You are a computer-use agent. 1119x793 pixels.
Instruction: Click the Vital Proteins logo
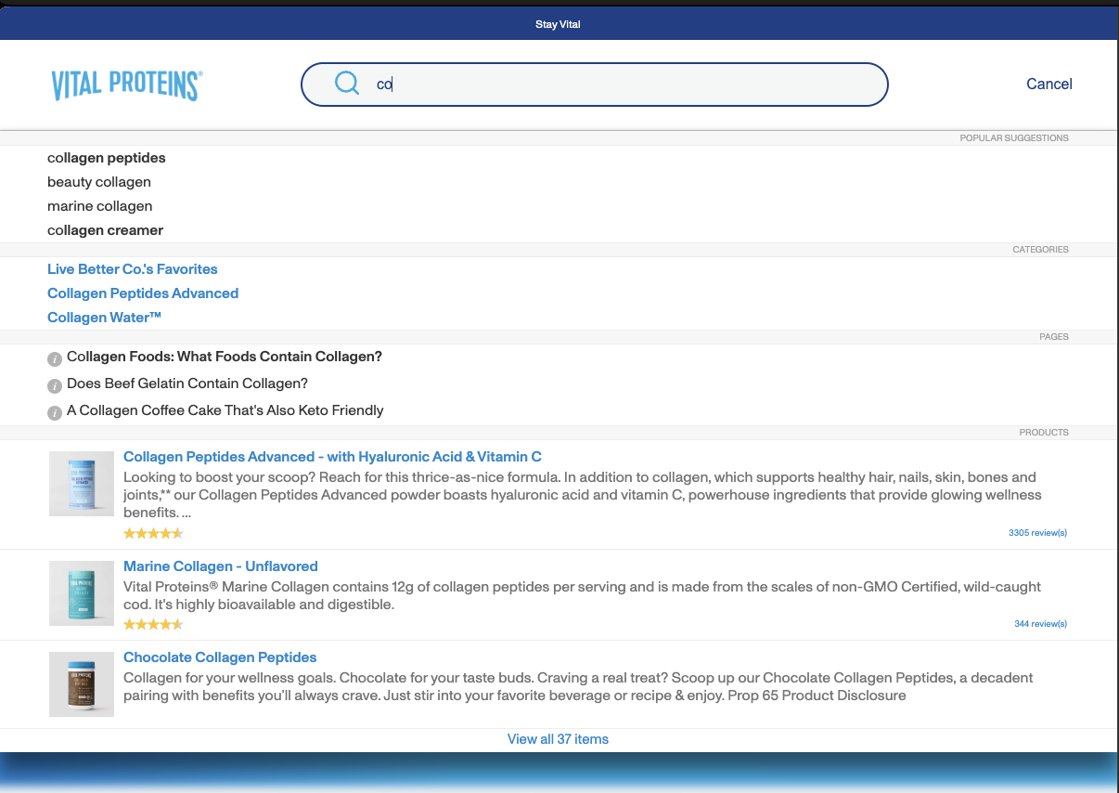[x=127, y=84]
